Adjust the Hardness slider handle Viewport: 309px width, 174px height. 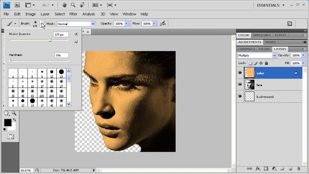click(10, 61)
